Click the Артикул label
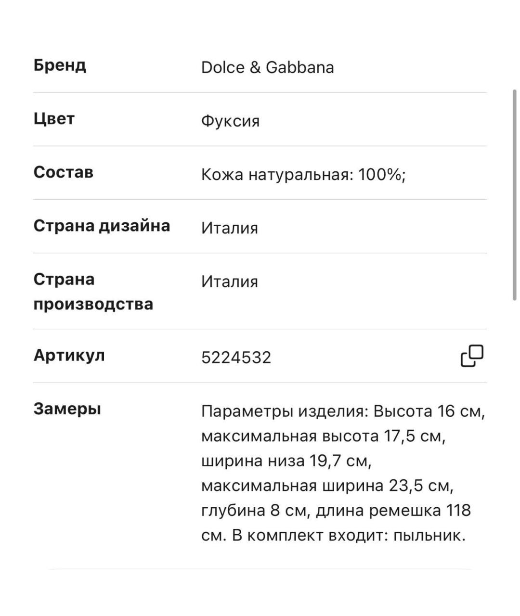Image resolution: width=520 pixels, height=616 pixels. 69,356
